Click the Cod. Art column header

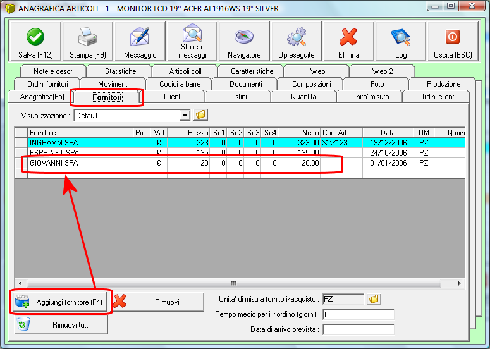point(341,133)
